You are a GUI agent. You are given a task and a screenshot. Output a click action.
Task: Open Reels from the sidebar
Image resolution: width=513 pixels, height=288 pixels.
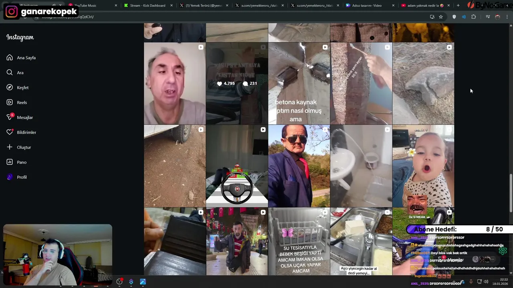pyautogui.click(x=17, y=102)
